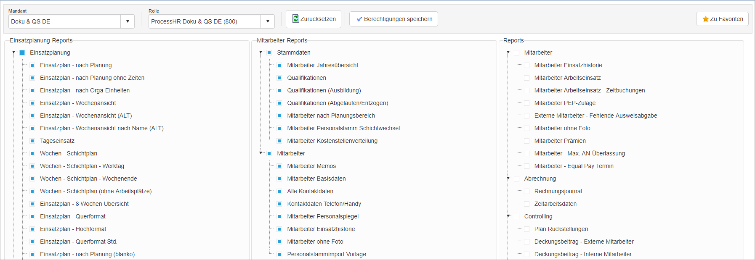Select text Personalstammimport Vorlage

[327, 254]
